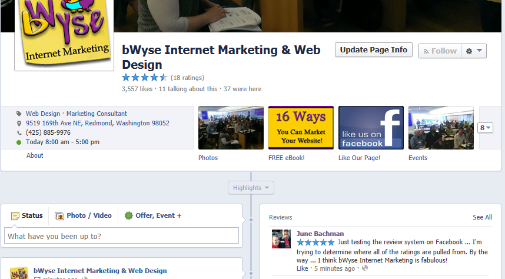
Task: Click the What have you been up to field
Action: [121, 236]
